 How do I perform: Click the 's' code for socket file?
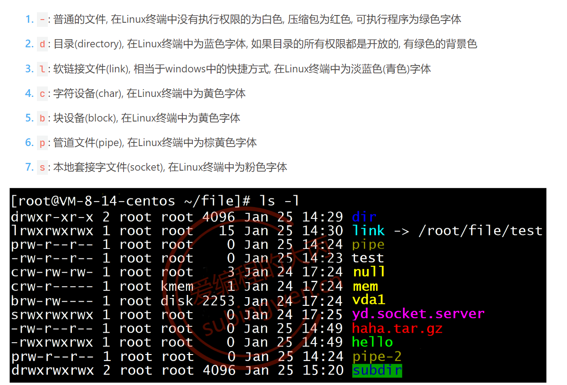coord(42,167)
